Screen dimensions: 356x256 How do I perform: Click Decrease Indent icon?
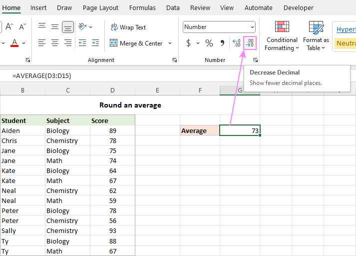82,42
